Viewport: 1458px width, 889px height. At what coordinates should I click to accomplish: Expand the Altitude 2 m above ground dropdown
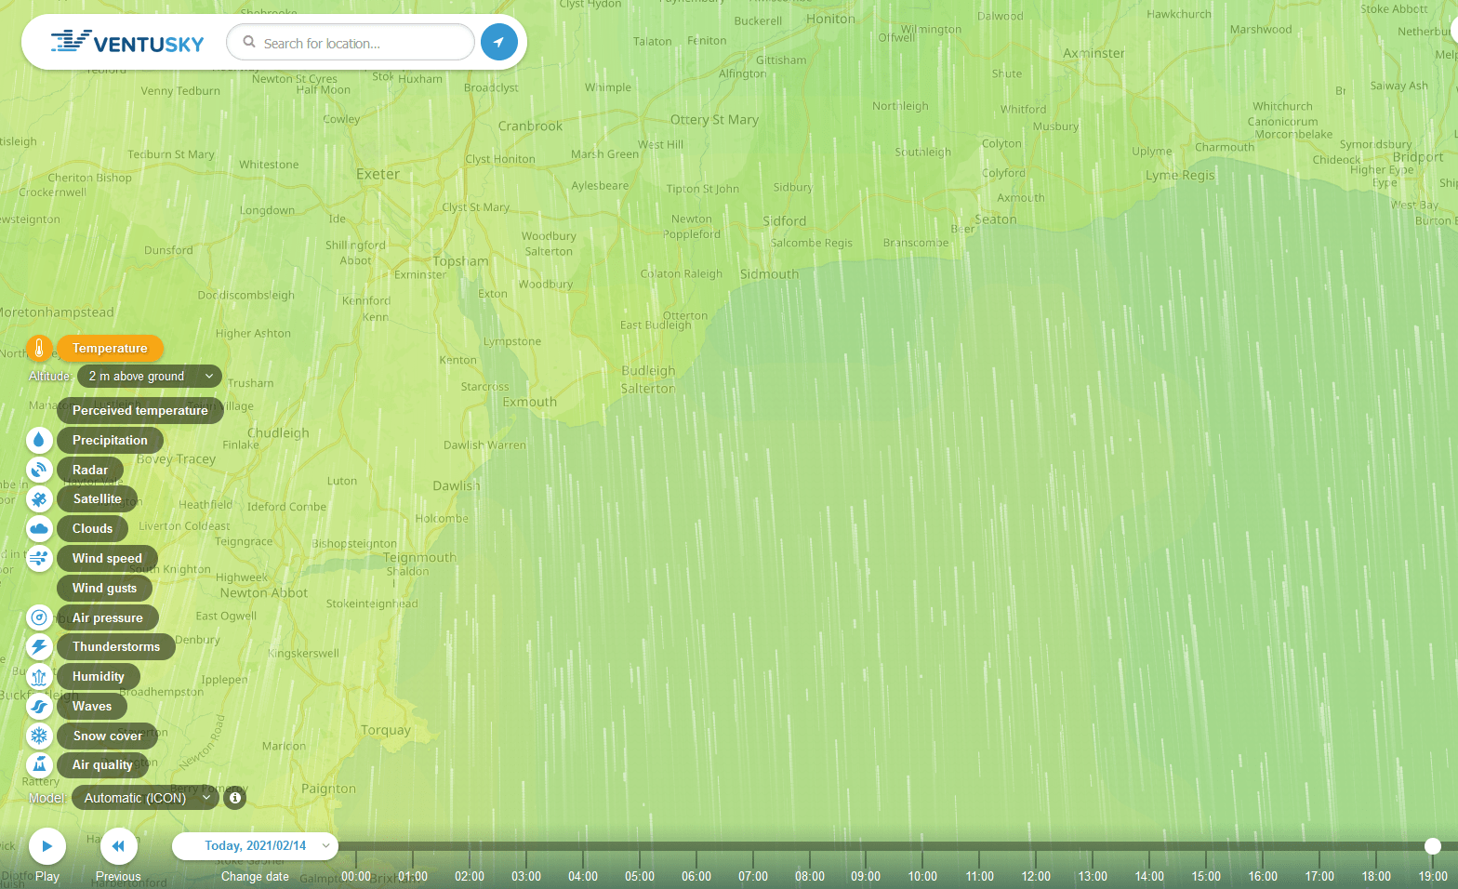tap(150, 377)
